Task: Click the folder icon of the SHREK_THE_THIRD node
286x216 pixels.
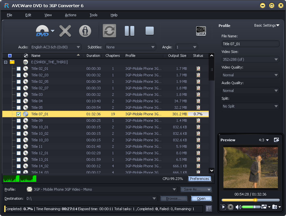Action: 12,62
